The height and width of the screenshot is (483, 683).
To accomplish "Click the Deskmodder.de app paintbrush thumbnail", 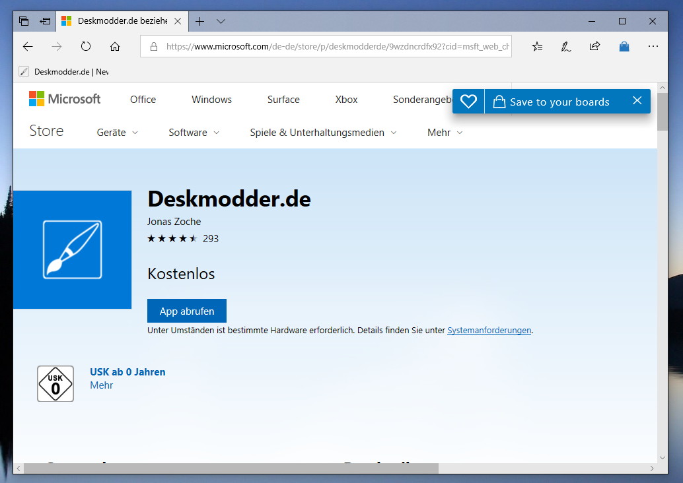I will tap(72, 250).
